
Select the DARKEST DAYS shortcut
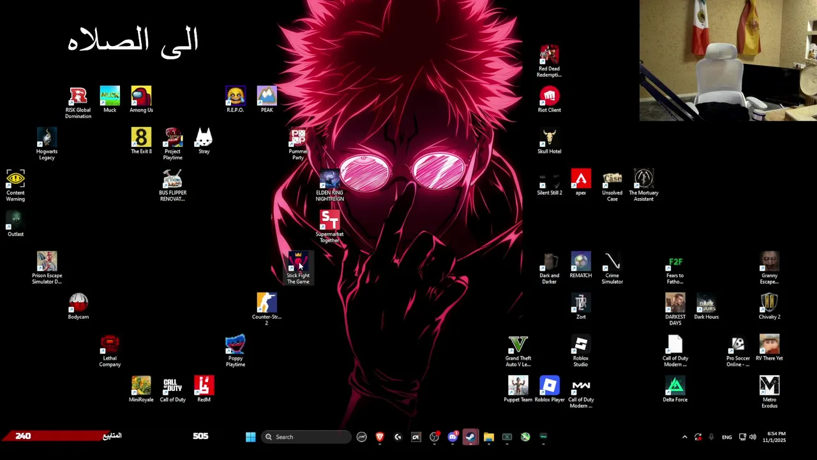(x=675, y=309)
